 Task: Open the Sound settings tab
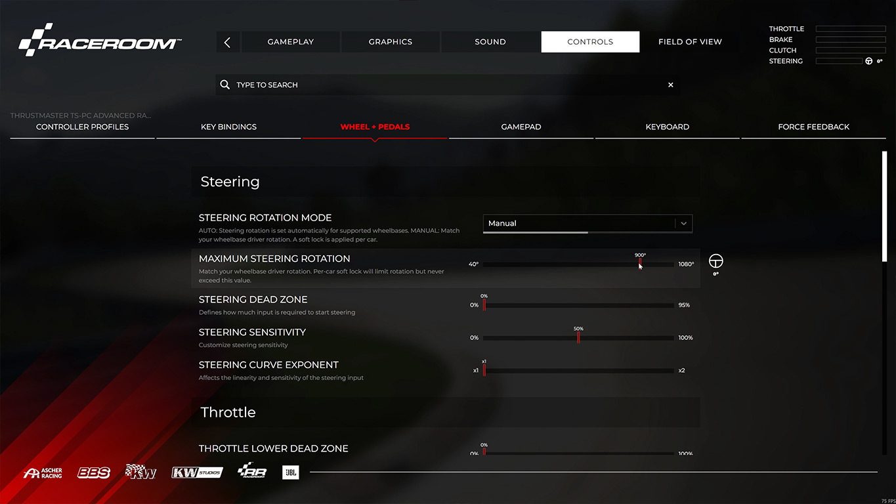pyautogui.click(x=490, y=42)
